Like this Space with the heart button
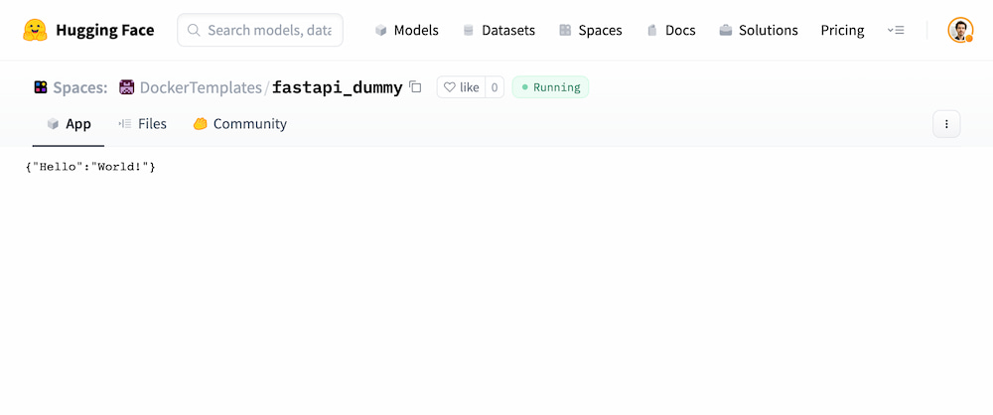Viewport: 993px width, 415px height. [x=461, y=87]
